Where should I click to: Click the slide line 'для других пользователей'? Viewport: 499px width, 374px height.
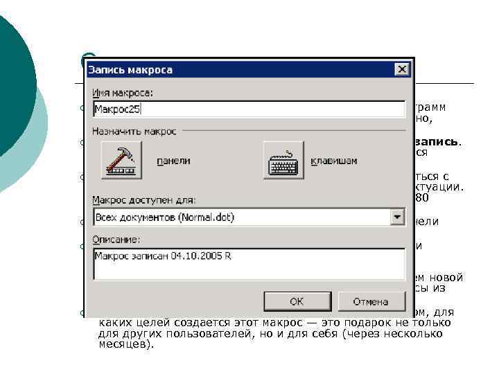click(x=176, y=334)
